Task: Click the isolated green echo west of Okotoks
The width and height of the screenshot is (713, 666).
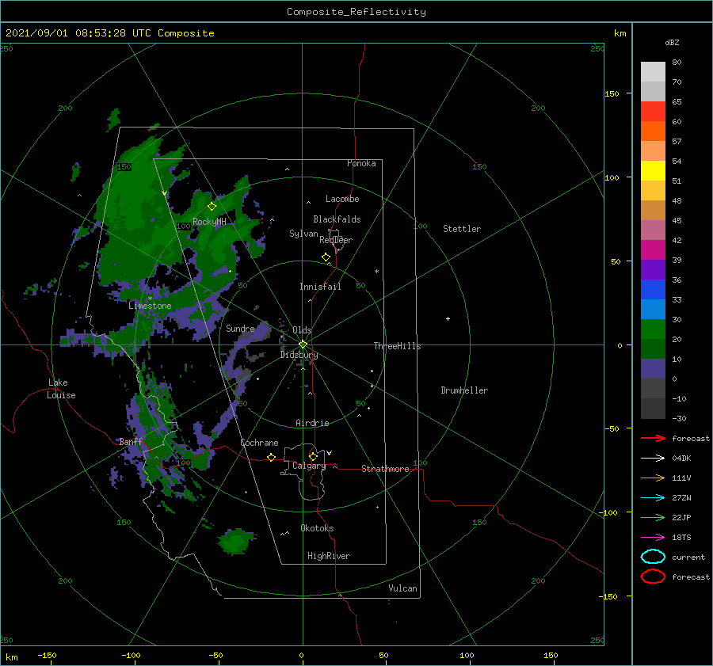Action: click(235, 542)
